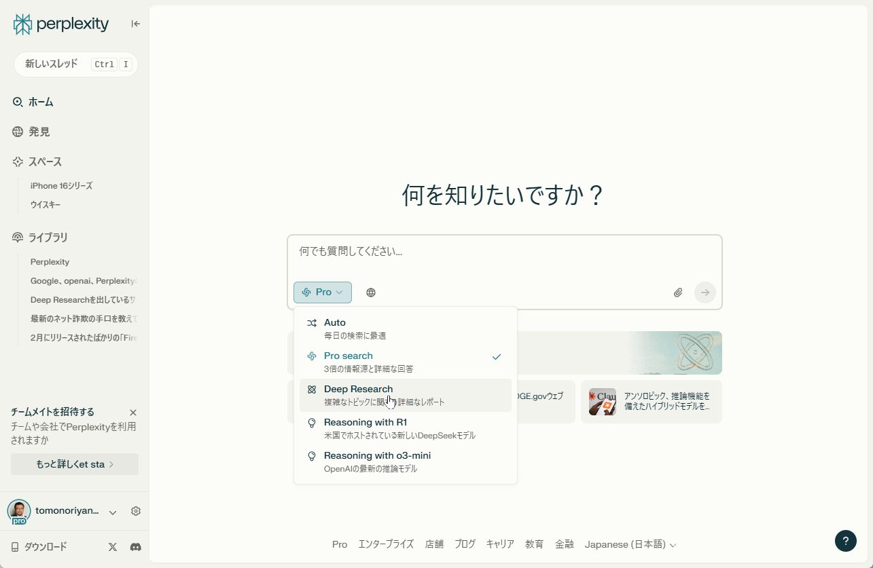This screenshot has width=873, height=568.
Task: Open the エンタープライズ footer link
Action: pyautogui.click(x=386, y=544)
